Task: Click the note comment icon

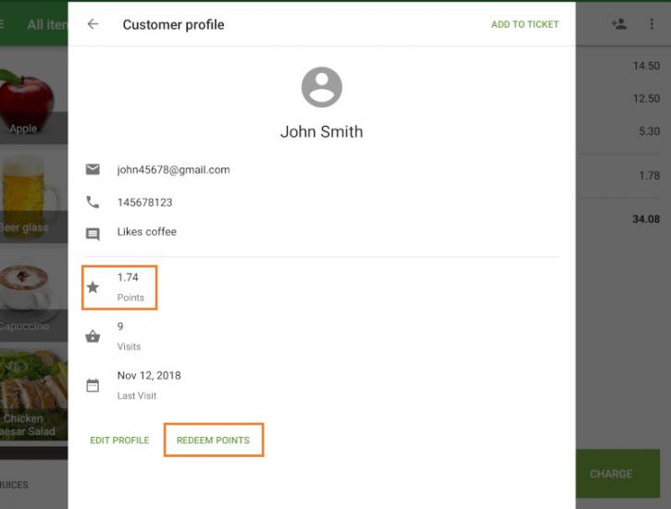Action: (93, 234)
